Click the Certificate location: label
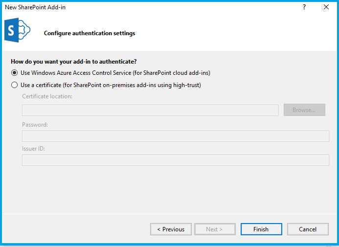The height and width of the screenshot is (247, 339). (47, 96)
